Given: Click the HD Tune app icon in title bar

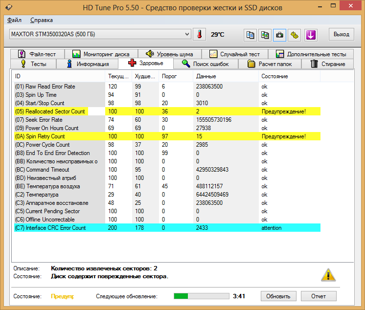Looking at the screenshot, I should pos(9,7).
